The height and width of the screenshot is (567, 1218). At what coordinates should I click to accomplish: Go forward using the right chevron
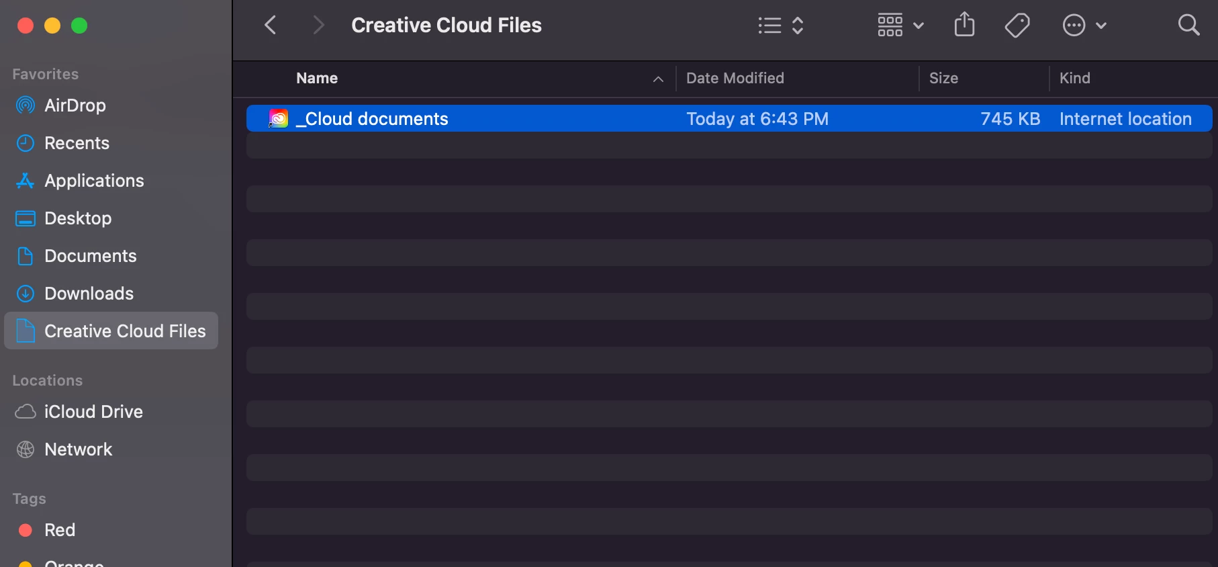coord(318,26)
